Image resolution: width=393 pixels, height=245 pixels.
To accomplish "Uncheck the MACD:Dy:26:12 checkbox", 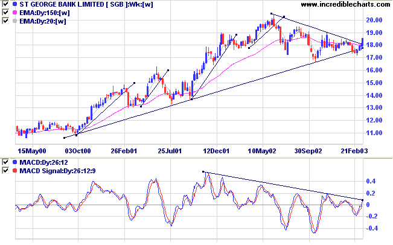I will [5, 162].
